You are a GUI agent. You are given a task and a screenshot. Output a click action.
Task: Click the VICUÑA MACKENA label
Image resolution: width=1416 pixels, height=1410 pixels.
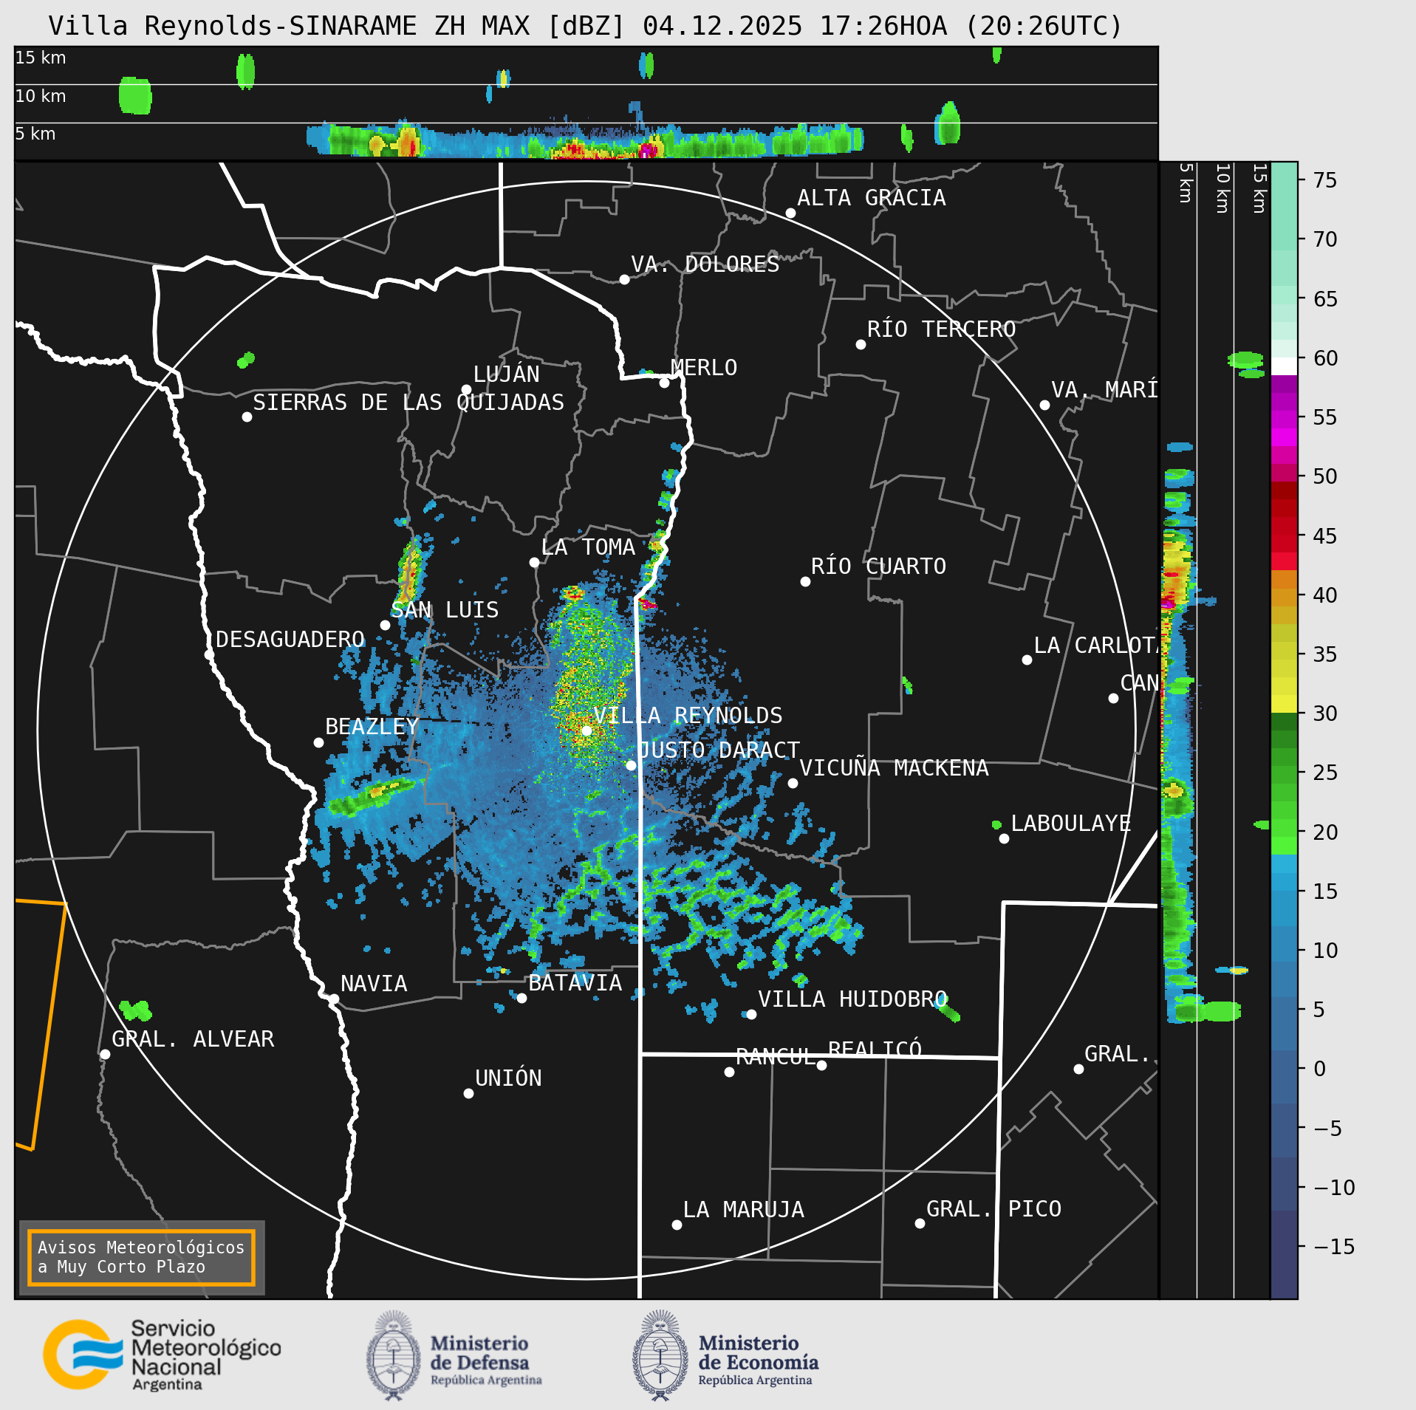(894, 768)
